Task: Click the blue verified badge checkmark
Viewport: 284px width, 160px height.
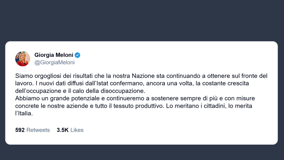Action: (x=78, y=55)
